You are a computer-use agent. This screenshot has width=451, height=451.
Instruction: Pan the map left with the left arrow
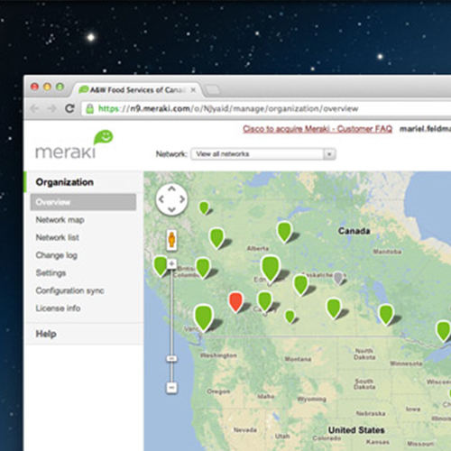(161, 199)
